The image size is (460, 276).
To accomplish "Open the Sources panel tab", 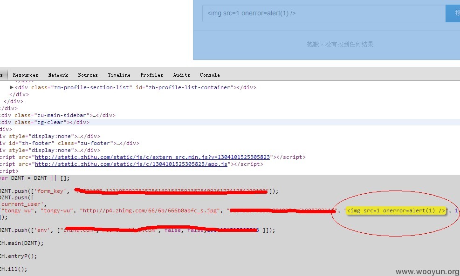I will [88, 75].
